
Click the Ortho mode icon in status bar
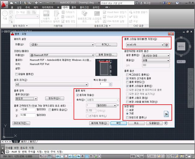click(54, 156)
